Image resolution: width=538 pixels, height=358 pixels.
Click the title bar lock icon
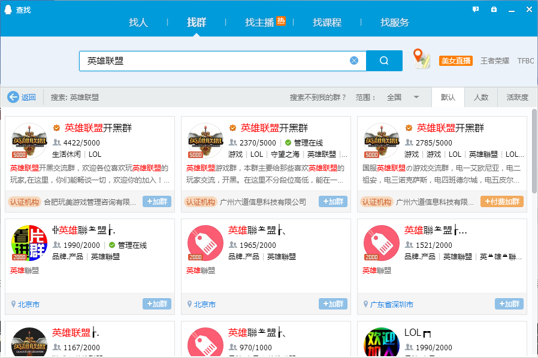click(x=494, y=9)
